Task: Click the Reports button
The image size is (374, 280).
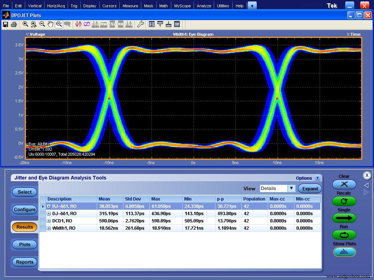Action: 24,262
